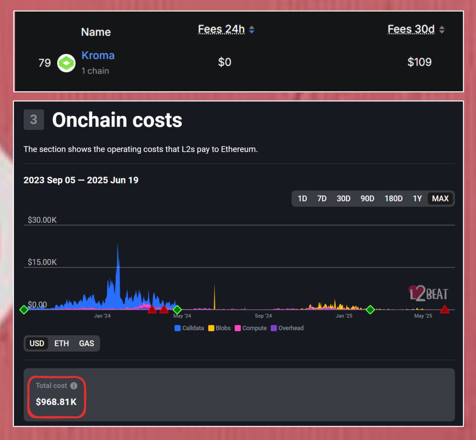Sort by Fees 30d column arrows
This screenshot has width=476, height=440.
coord(442,30)
